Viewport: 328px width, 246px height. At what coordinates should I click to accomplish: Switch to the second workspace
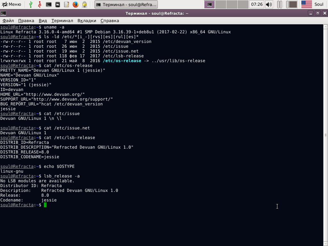click(221, 4)
